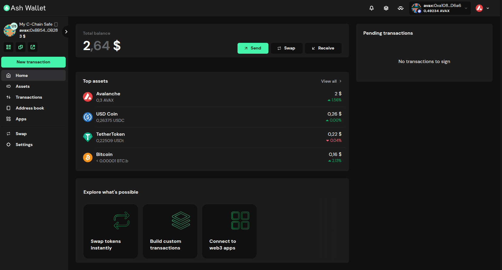The width and height of the screenshot is (502, 270).
Task: Select the Bitcoin asset name
Action: point(104,154)
